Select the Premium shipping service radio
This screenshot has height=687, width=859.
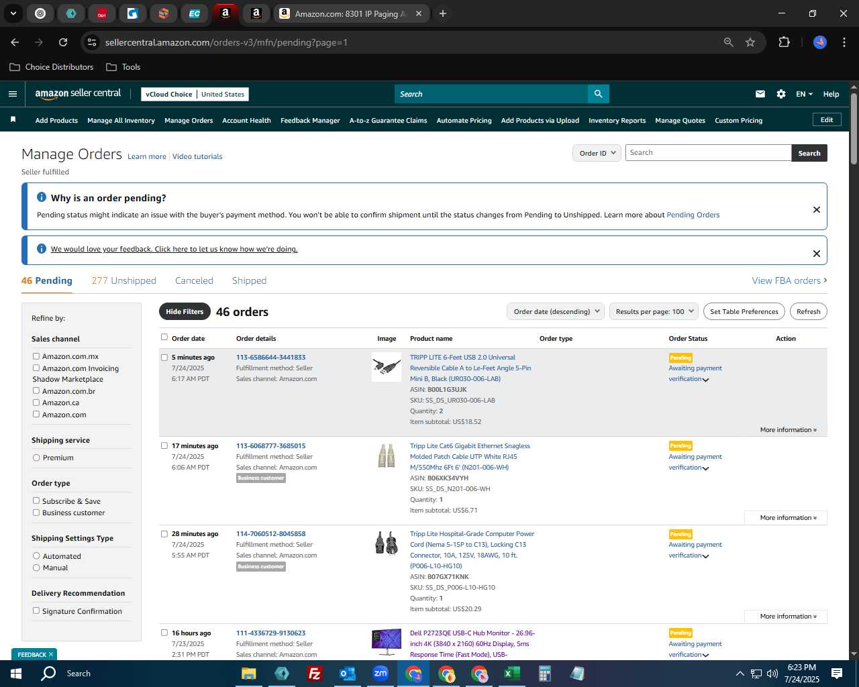coord(36,458)
